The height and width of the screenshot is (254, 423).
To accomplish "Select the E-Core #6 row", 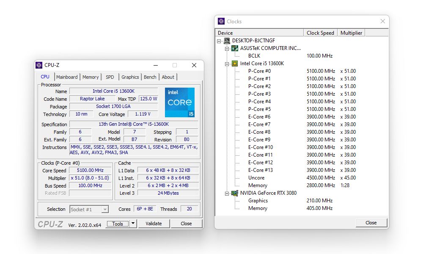I will tap(302, 116).
